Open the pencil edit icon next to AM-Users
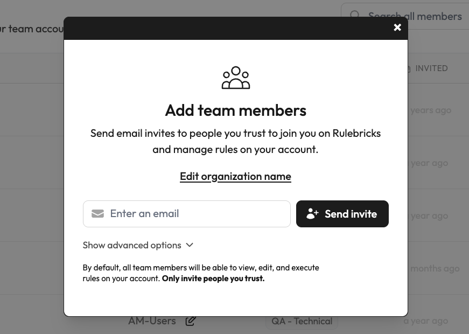This screenshot has width=469, height=334. 191,321
